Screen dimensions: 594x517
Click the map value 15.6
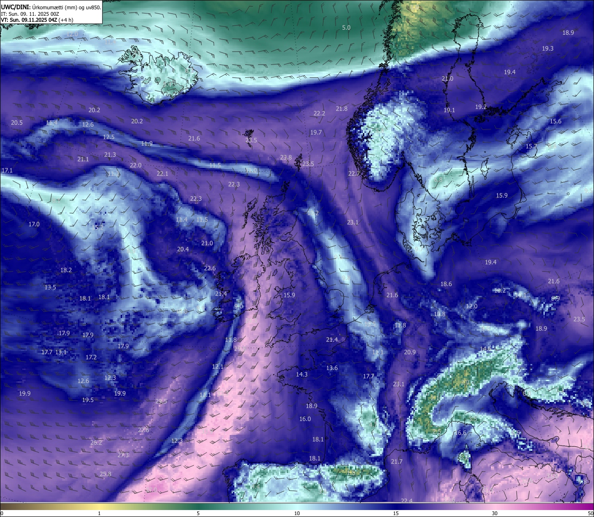pos(555,121)
